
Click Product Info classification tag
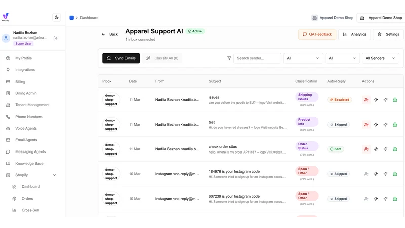(x=307, y=122)
